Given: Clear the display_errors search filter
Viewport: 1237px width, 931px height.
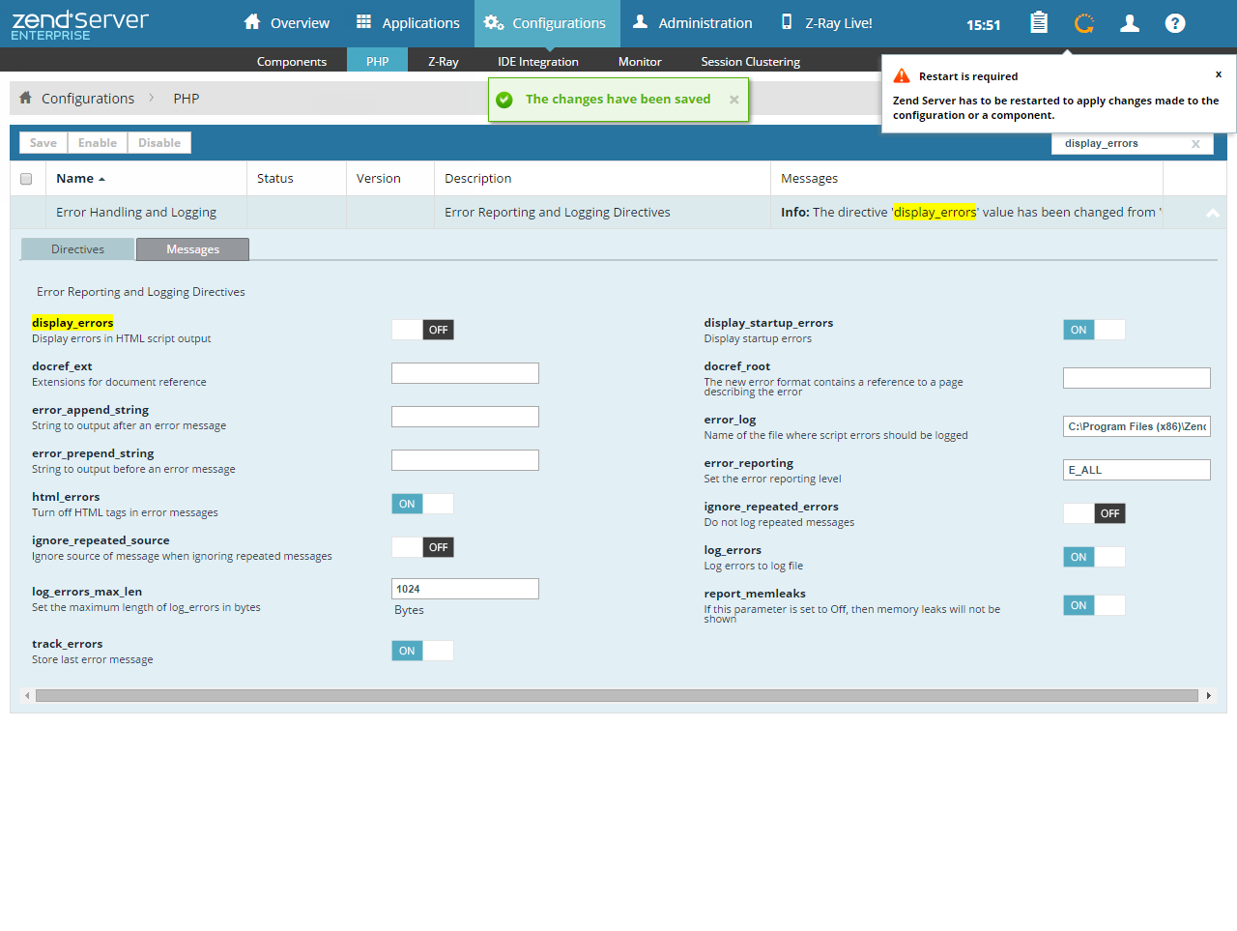Looking at the screenshot, I should pyautogui.click(x=1195, y=144).
